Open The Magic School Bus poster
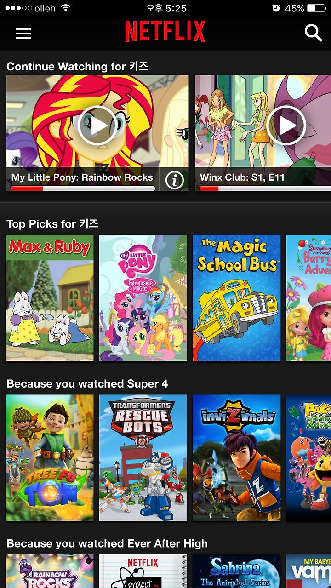Viewport: 331px width, 588px height. (x=237, y=298)
